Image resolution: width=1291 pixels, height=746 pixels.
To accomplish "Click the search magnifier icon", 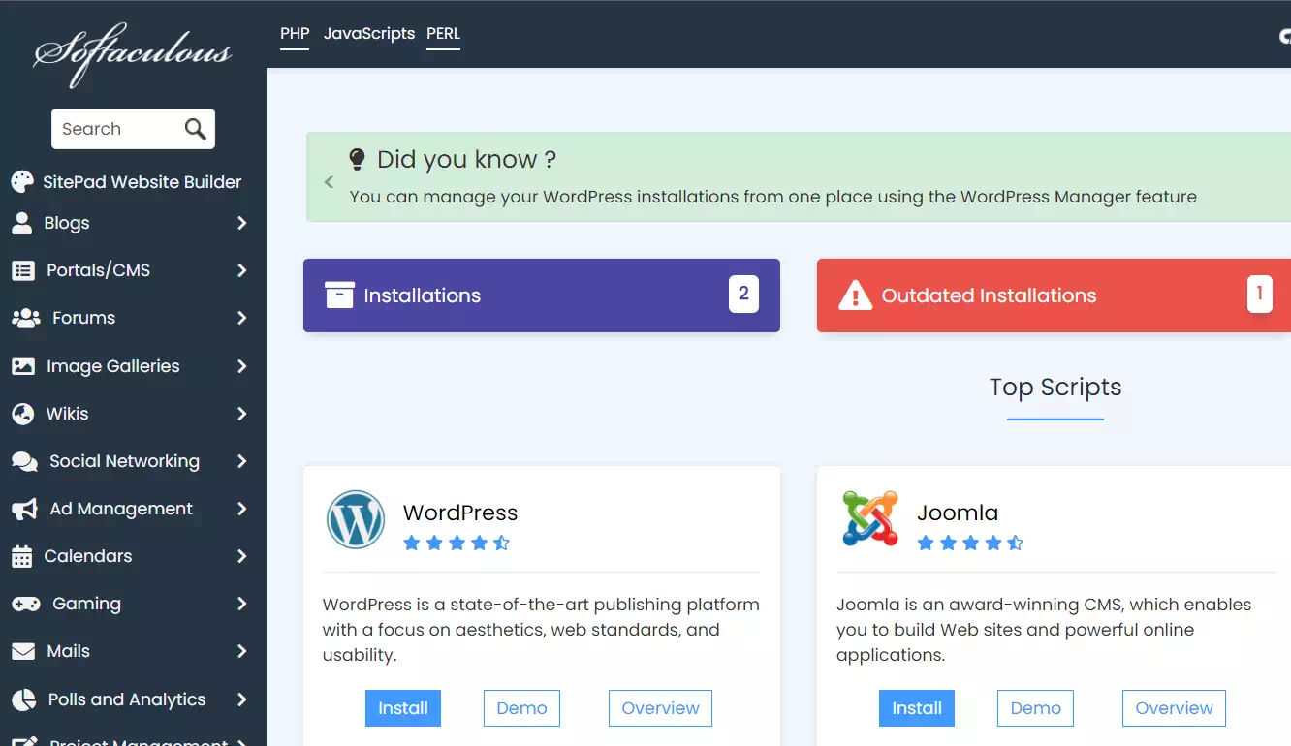I will click(x=196, y=129).
